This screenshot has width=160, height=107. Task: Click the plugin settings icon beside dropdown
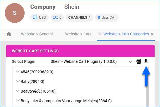139,61
